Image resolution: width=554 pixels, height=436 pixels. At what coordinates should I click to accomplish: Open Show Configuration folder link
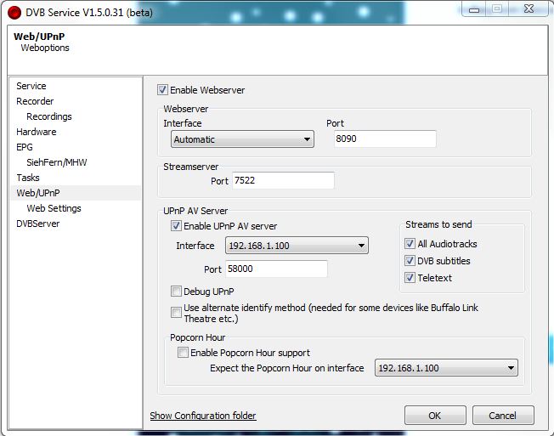pyautogui.click(x=203, y=416)
